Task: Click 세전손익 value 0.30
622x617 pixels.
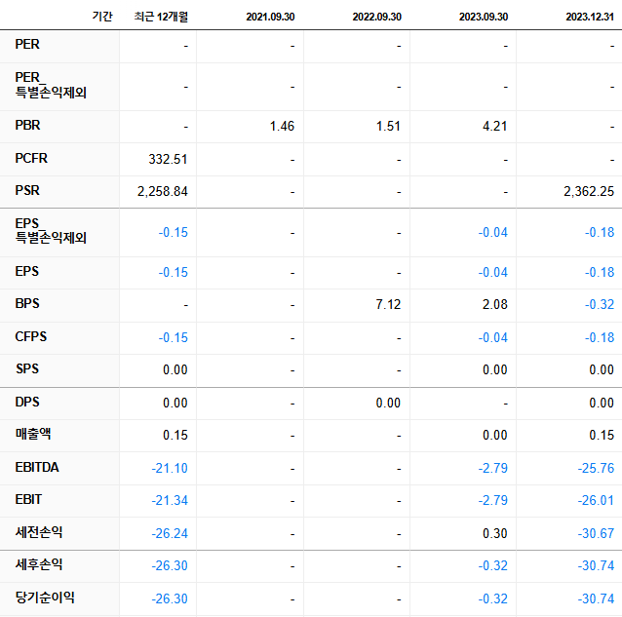Action: click(495, 533)
